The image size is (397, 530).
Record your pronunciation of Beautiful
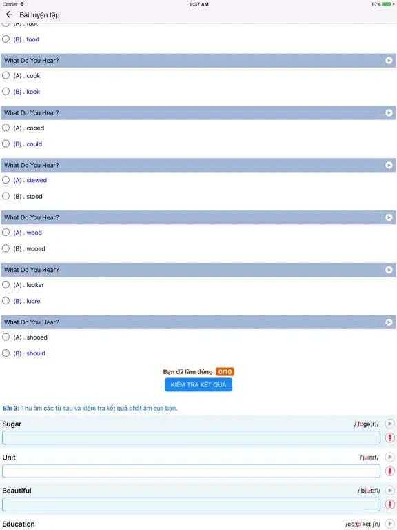click(389, 504)
